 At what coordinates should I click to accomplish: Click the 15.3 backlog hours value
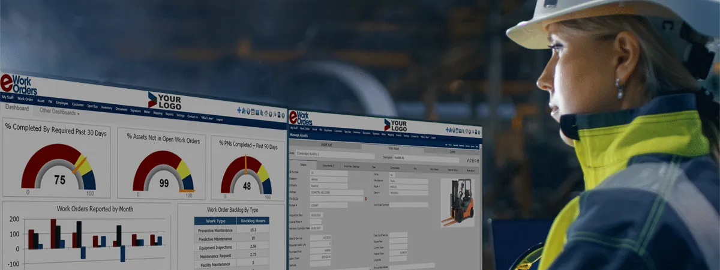pos(253,230)
